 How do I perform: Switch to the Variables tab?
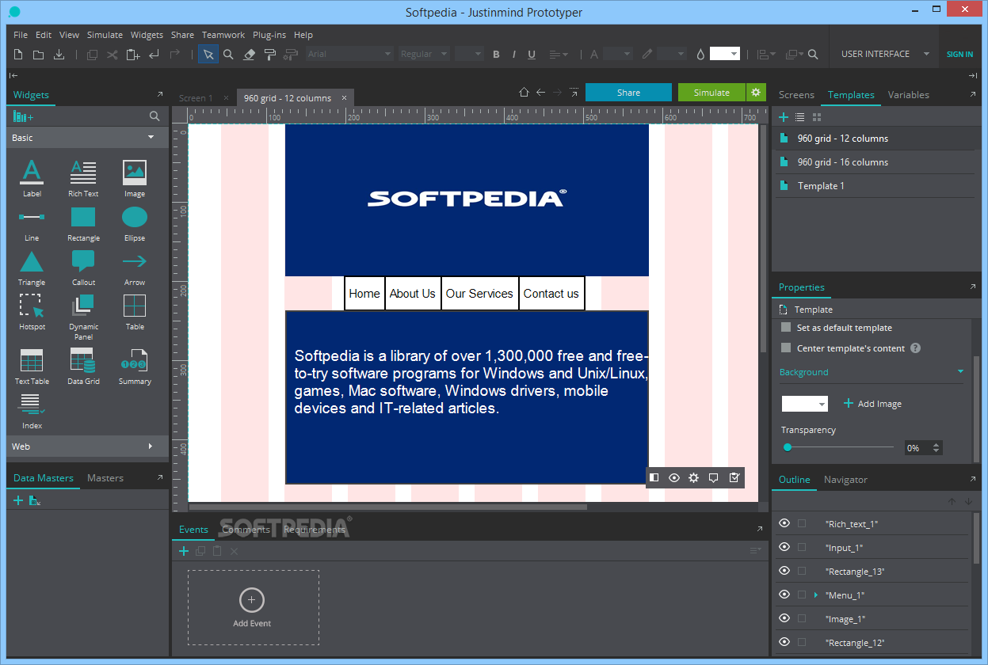pyautogui.click(x=909, y=95)
